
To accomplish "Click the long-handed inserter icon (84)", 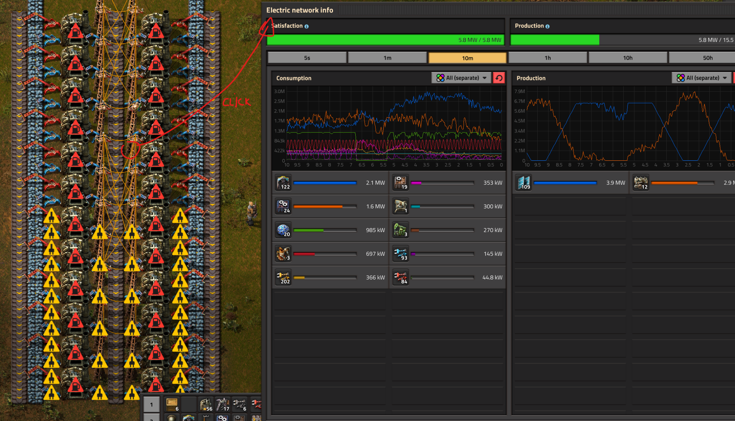I will point(401,277).
